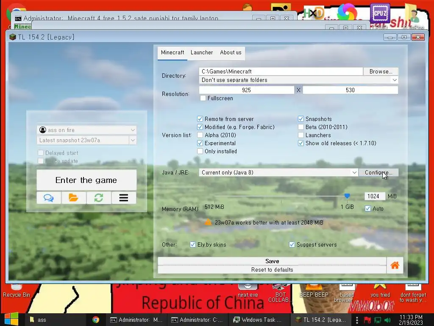The image size is (434, 326).
Task: Enable Alpha (2010) versions
Action: click(200, 135)
